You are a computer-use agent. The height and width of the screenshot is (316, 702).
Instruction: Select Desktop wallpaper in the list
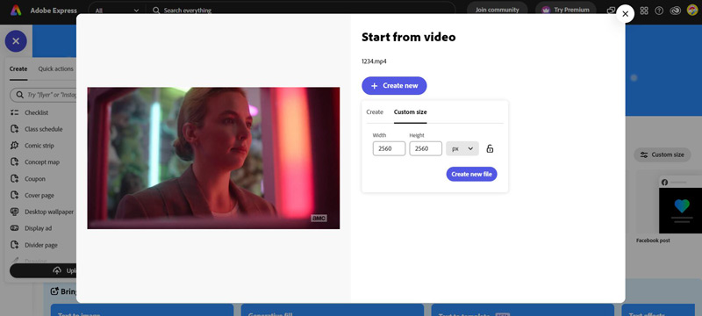pyautogui.click(x=49, y=212)
